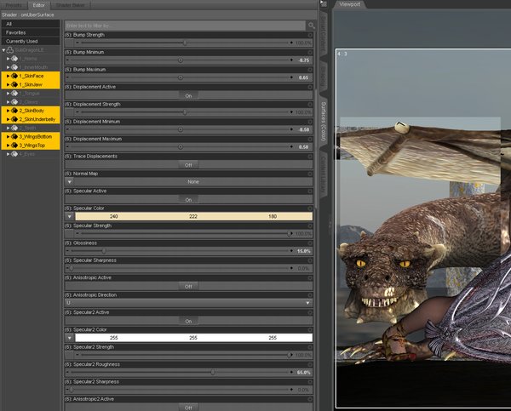The height and width of the screenshot is (411, 511).
Task: Switch to the Presets tab
Action: 14,4
